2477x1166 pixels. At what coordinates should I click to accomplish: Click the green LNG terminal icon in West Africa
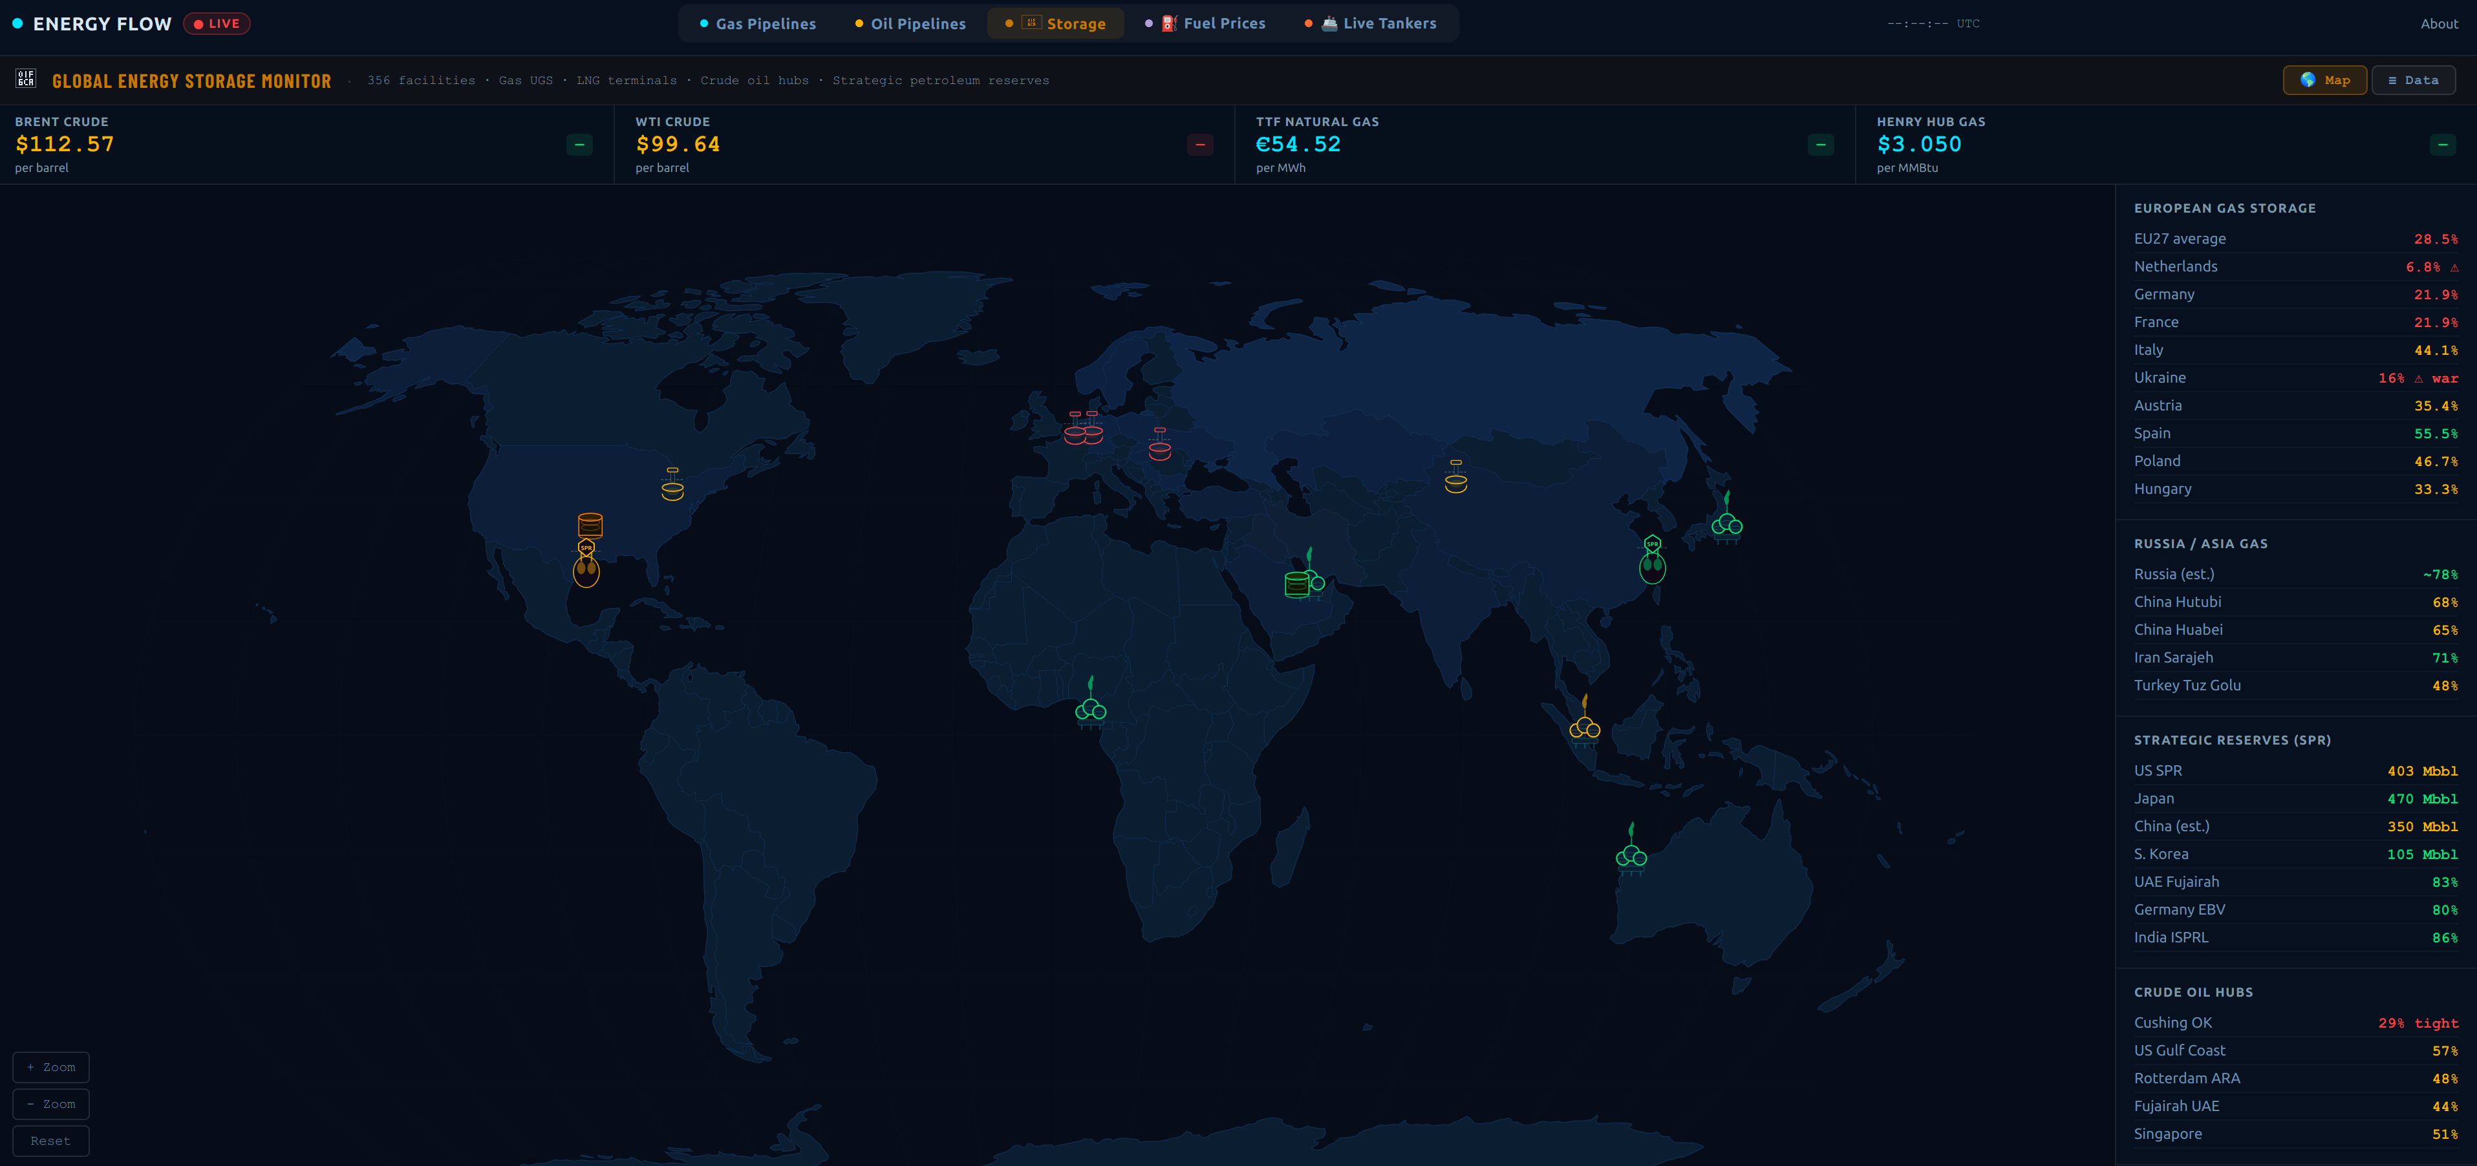pyautogui.click(x=1090, y=708)
